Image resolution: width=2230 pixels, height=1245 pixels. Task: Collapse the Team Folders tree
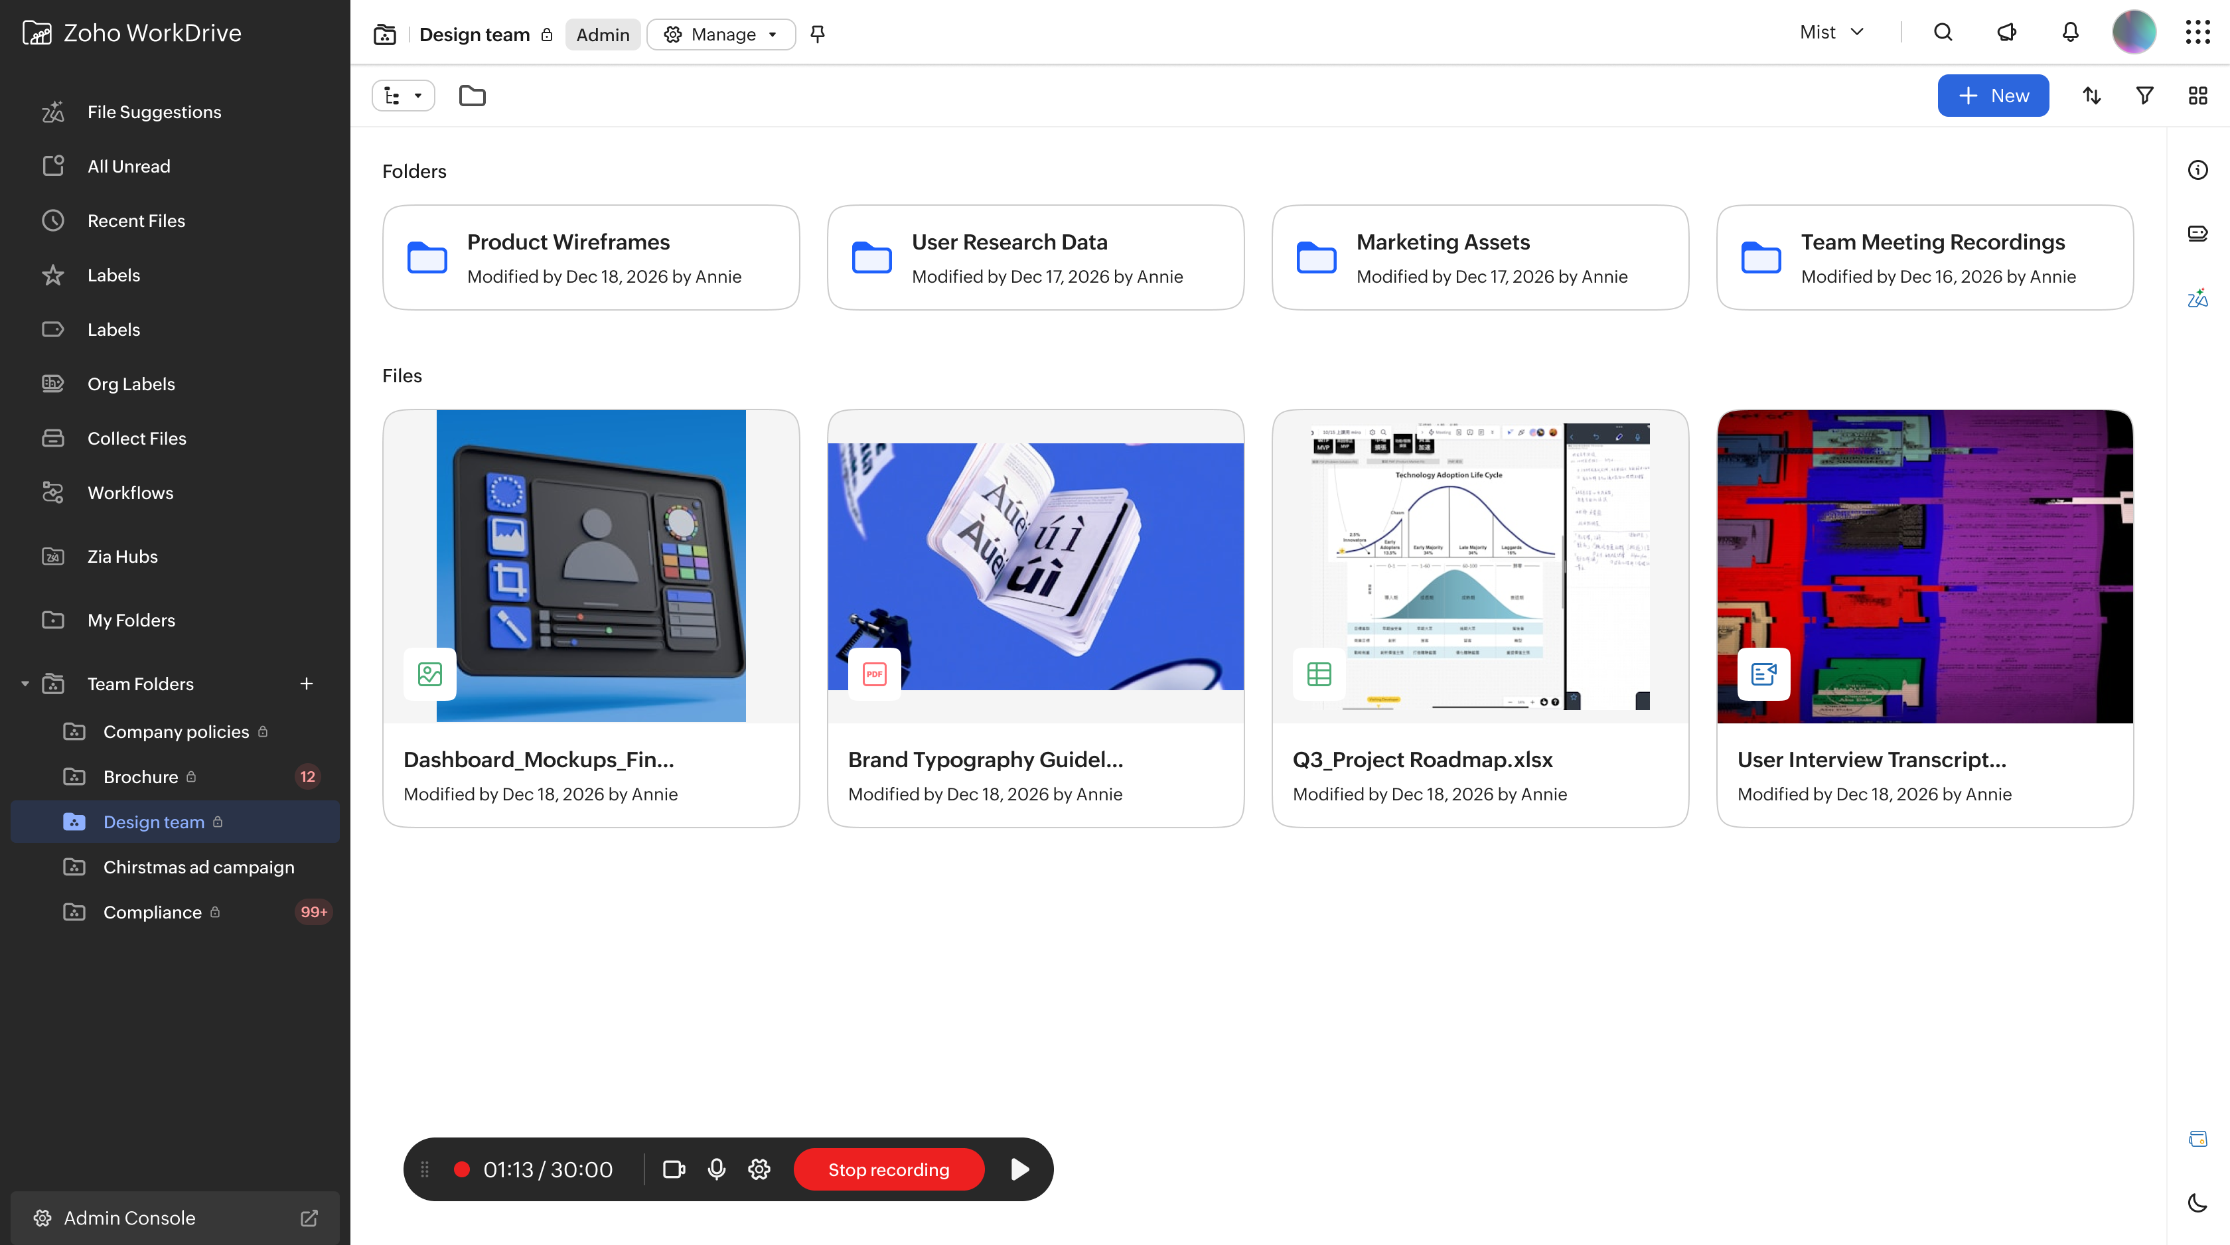point(25,684)
